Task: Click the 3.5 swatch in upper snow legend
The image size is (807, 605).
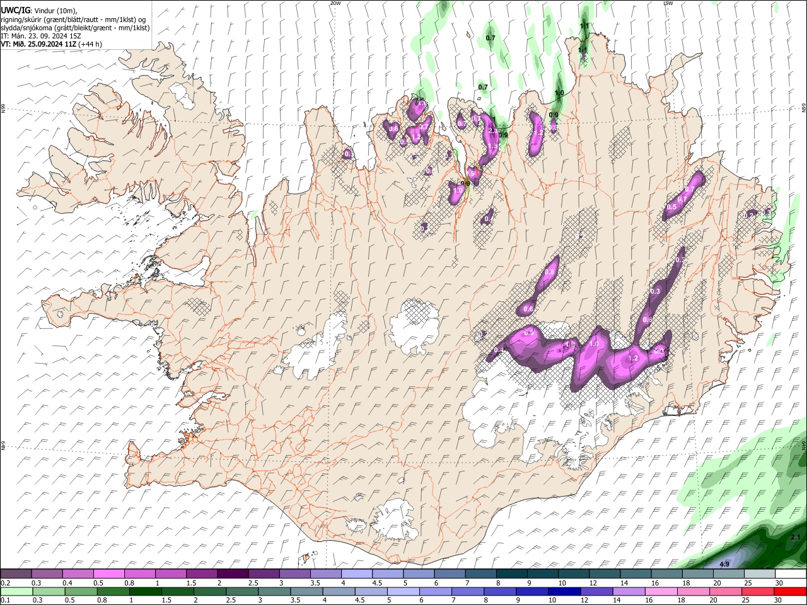Action: 326,574
